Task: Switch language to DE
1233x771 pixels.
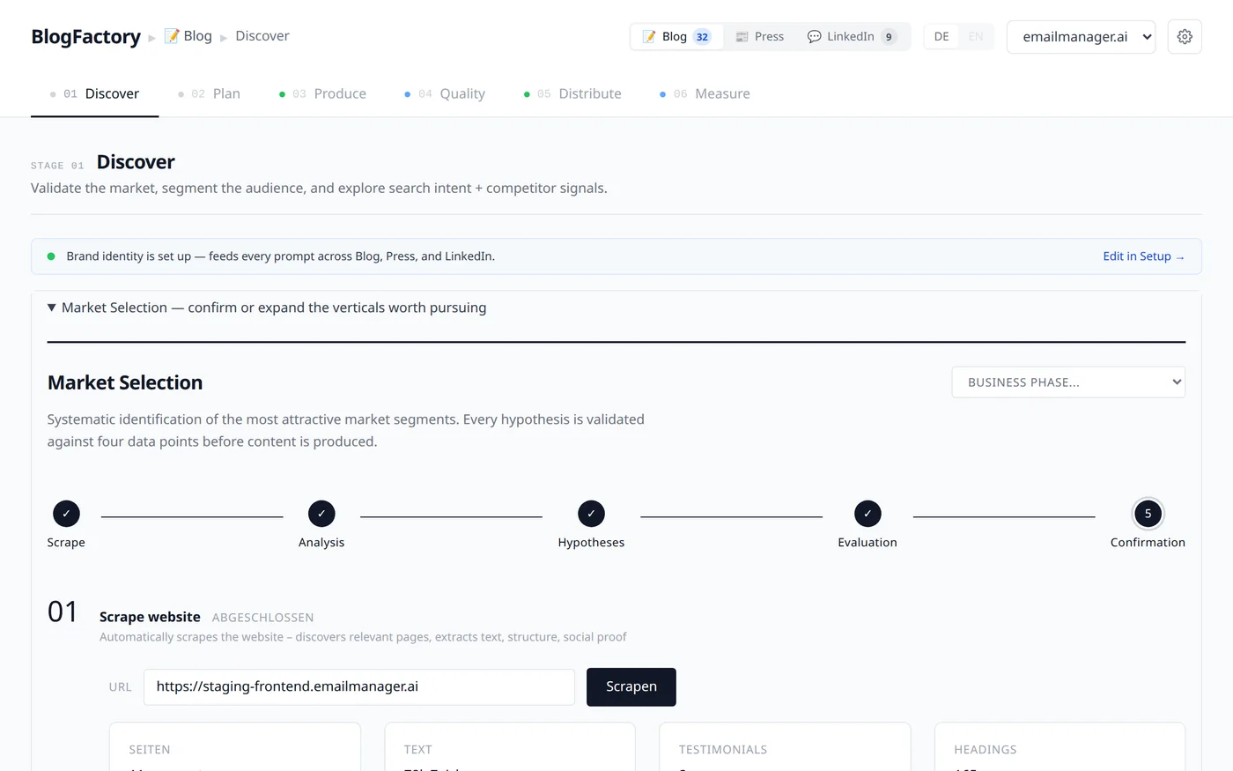Action: (941, 37)
